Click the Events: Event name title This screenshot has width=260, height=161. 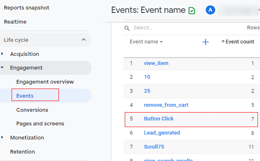(148, 10)
